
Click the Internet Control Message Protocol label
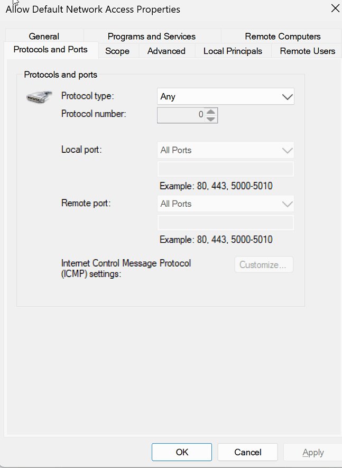[126, 268]
